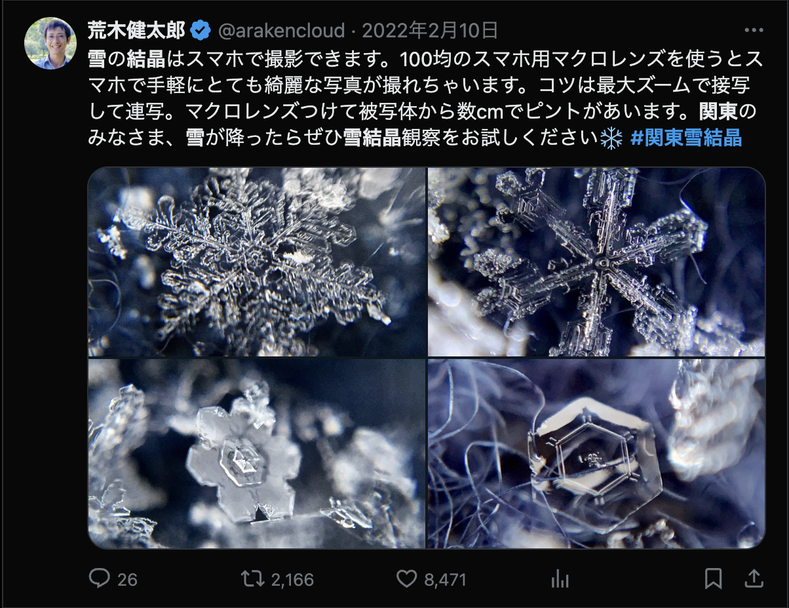Click the 2,166 repost count

click(292, 579)
